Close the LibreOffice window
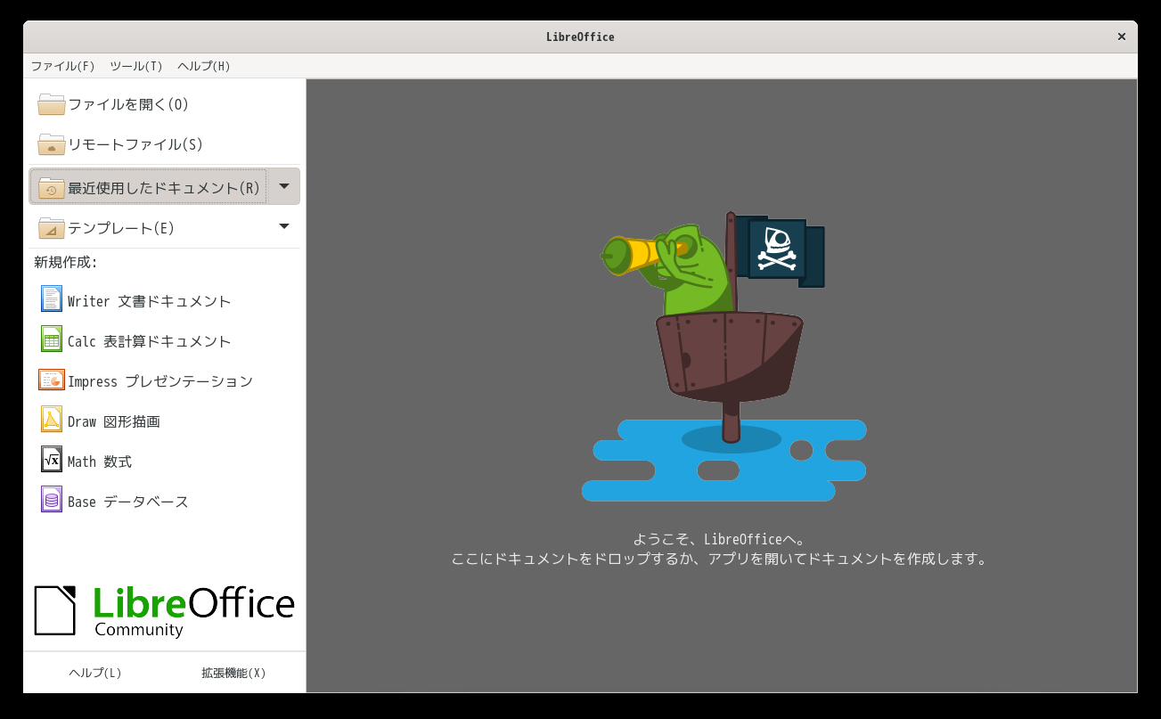Screen dimensions: 1161x719 point(1121,37)
